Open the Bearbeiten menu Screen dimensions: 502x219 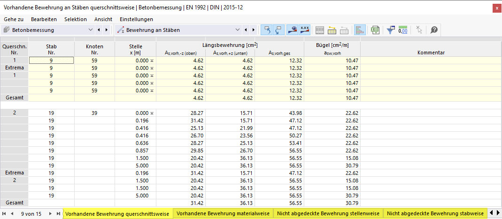point(44,19)
